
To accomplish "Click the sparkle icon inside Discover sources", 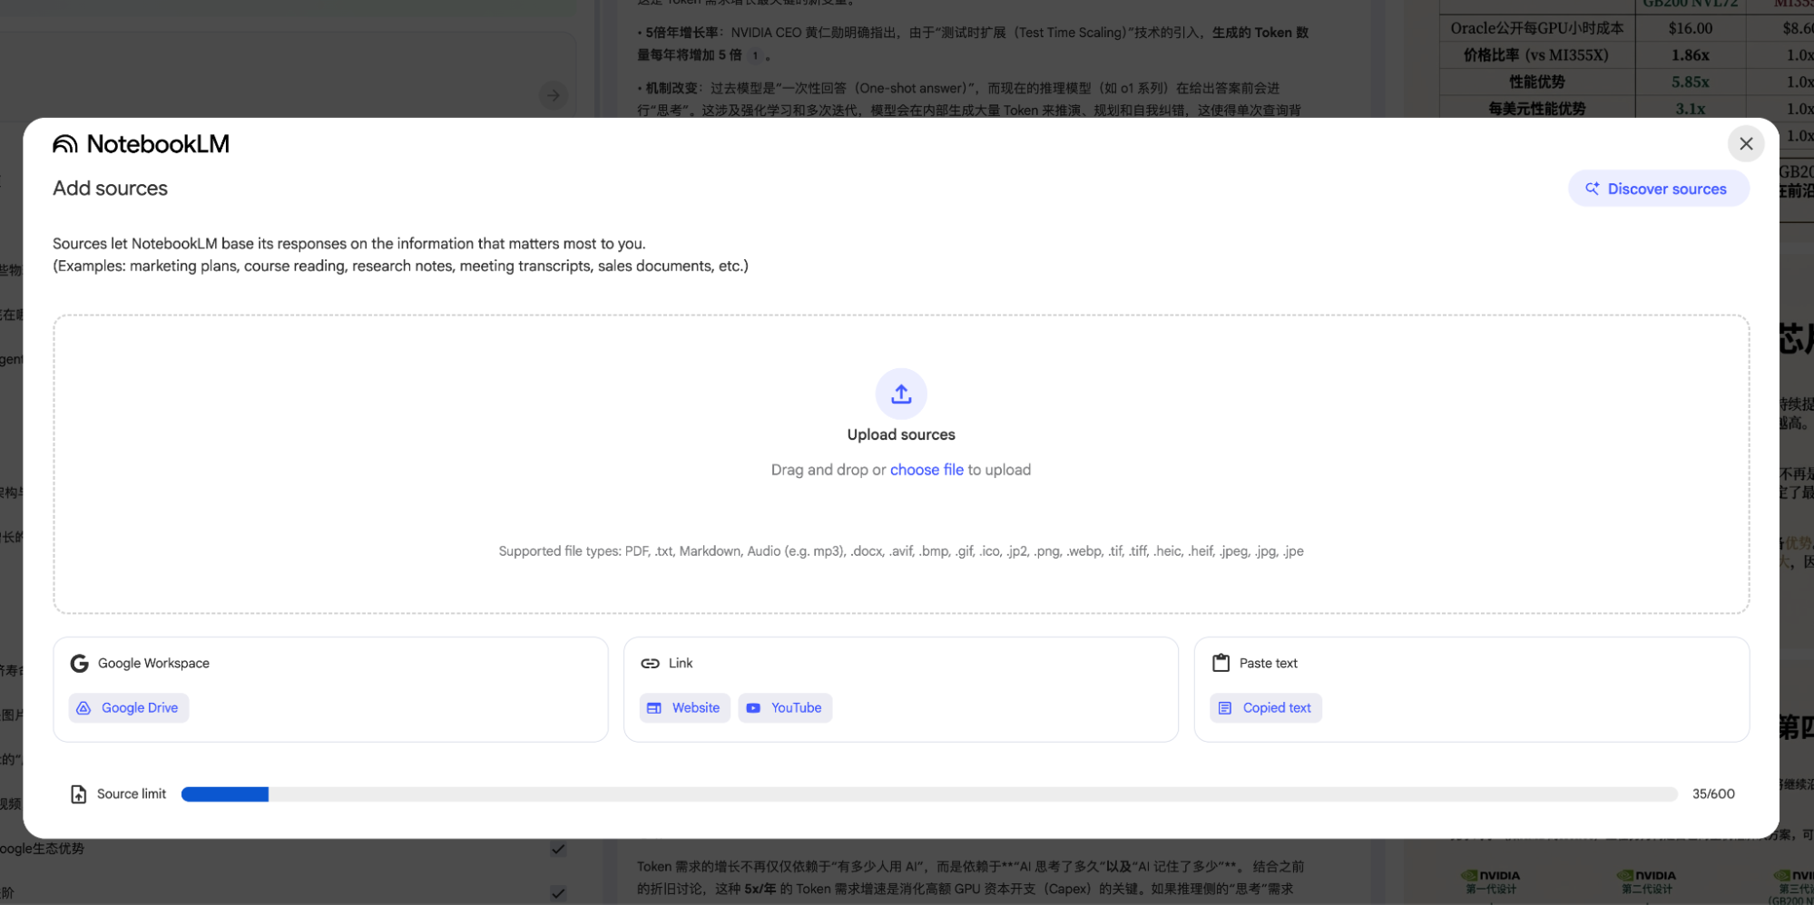I will tap(1593, 188).
